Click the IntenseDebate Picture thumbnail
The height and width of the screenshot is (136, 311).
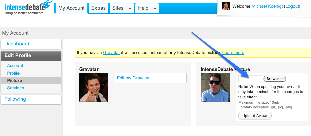coord(215,87)
